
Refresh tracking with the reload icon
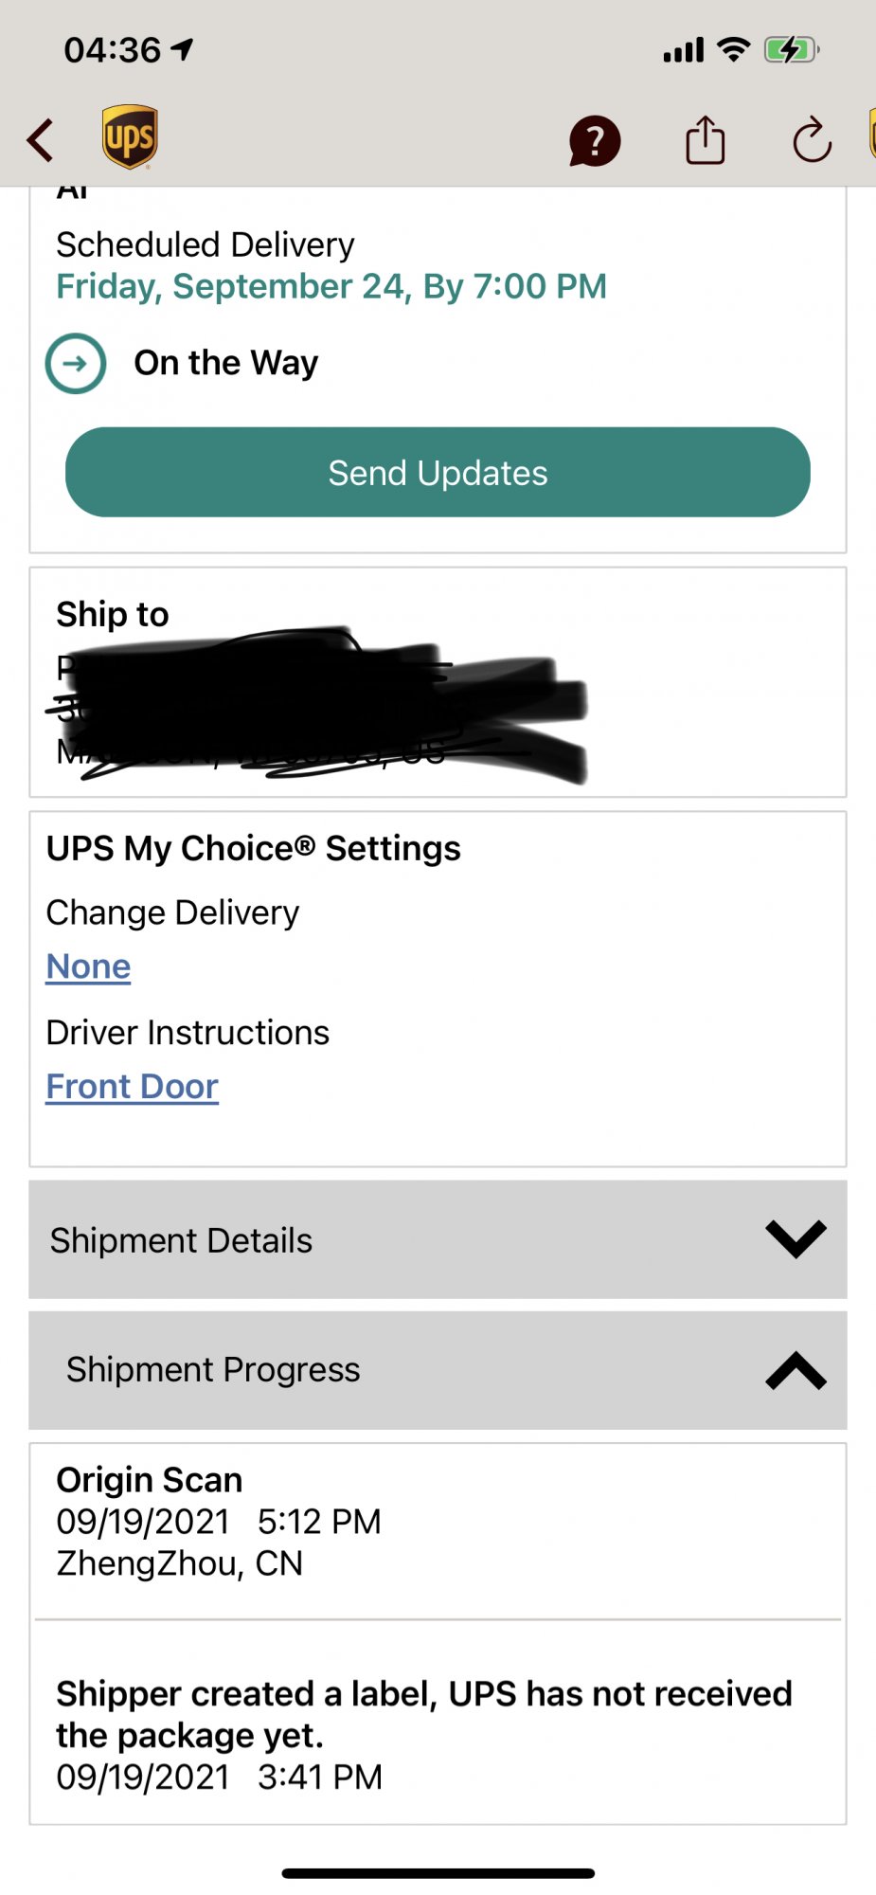click(812, 141)
